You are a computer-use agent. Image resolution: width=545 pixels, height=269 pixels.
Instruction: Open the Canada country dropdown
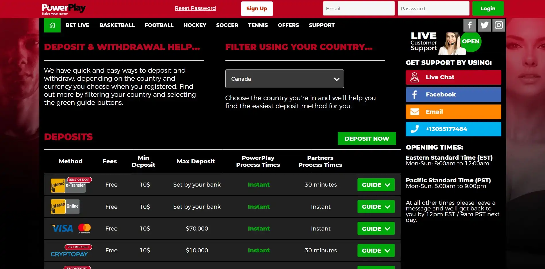tap(284, 79)
